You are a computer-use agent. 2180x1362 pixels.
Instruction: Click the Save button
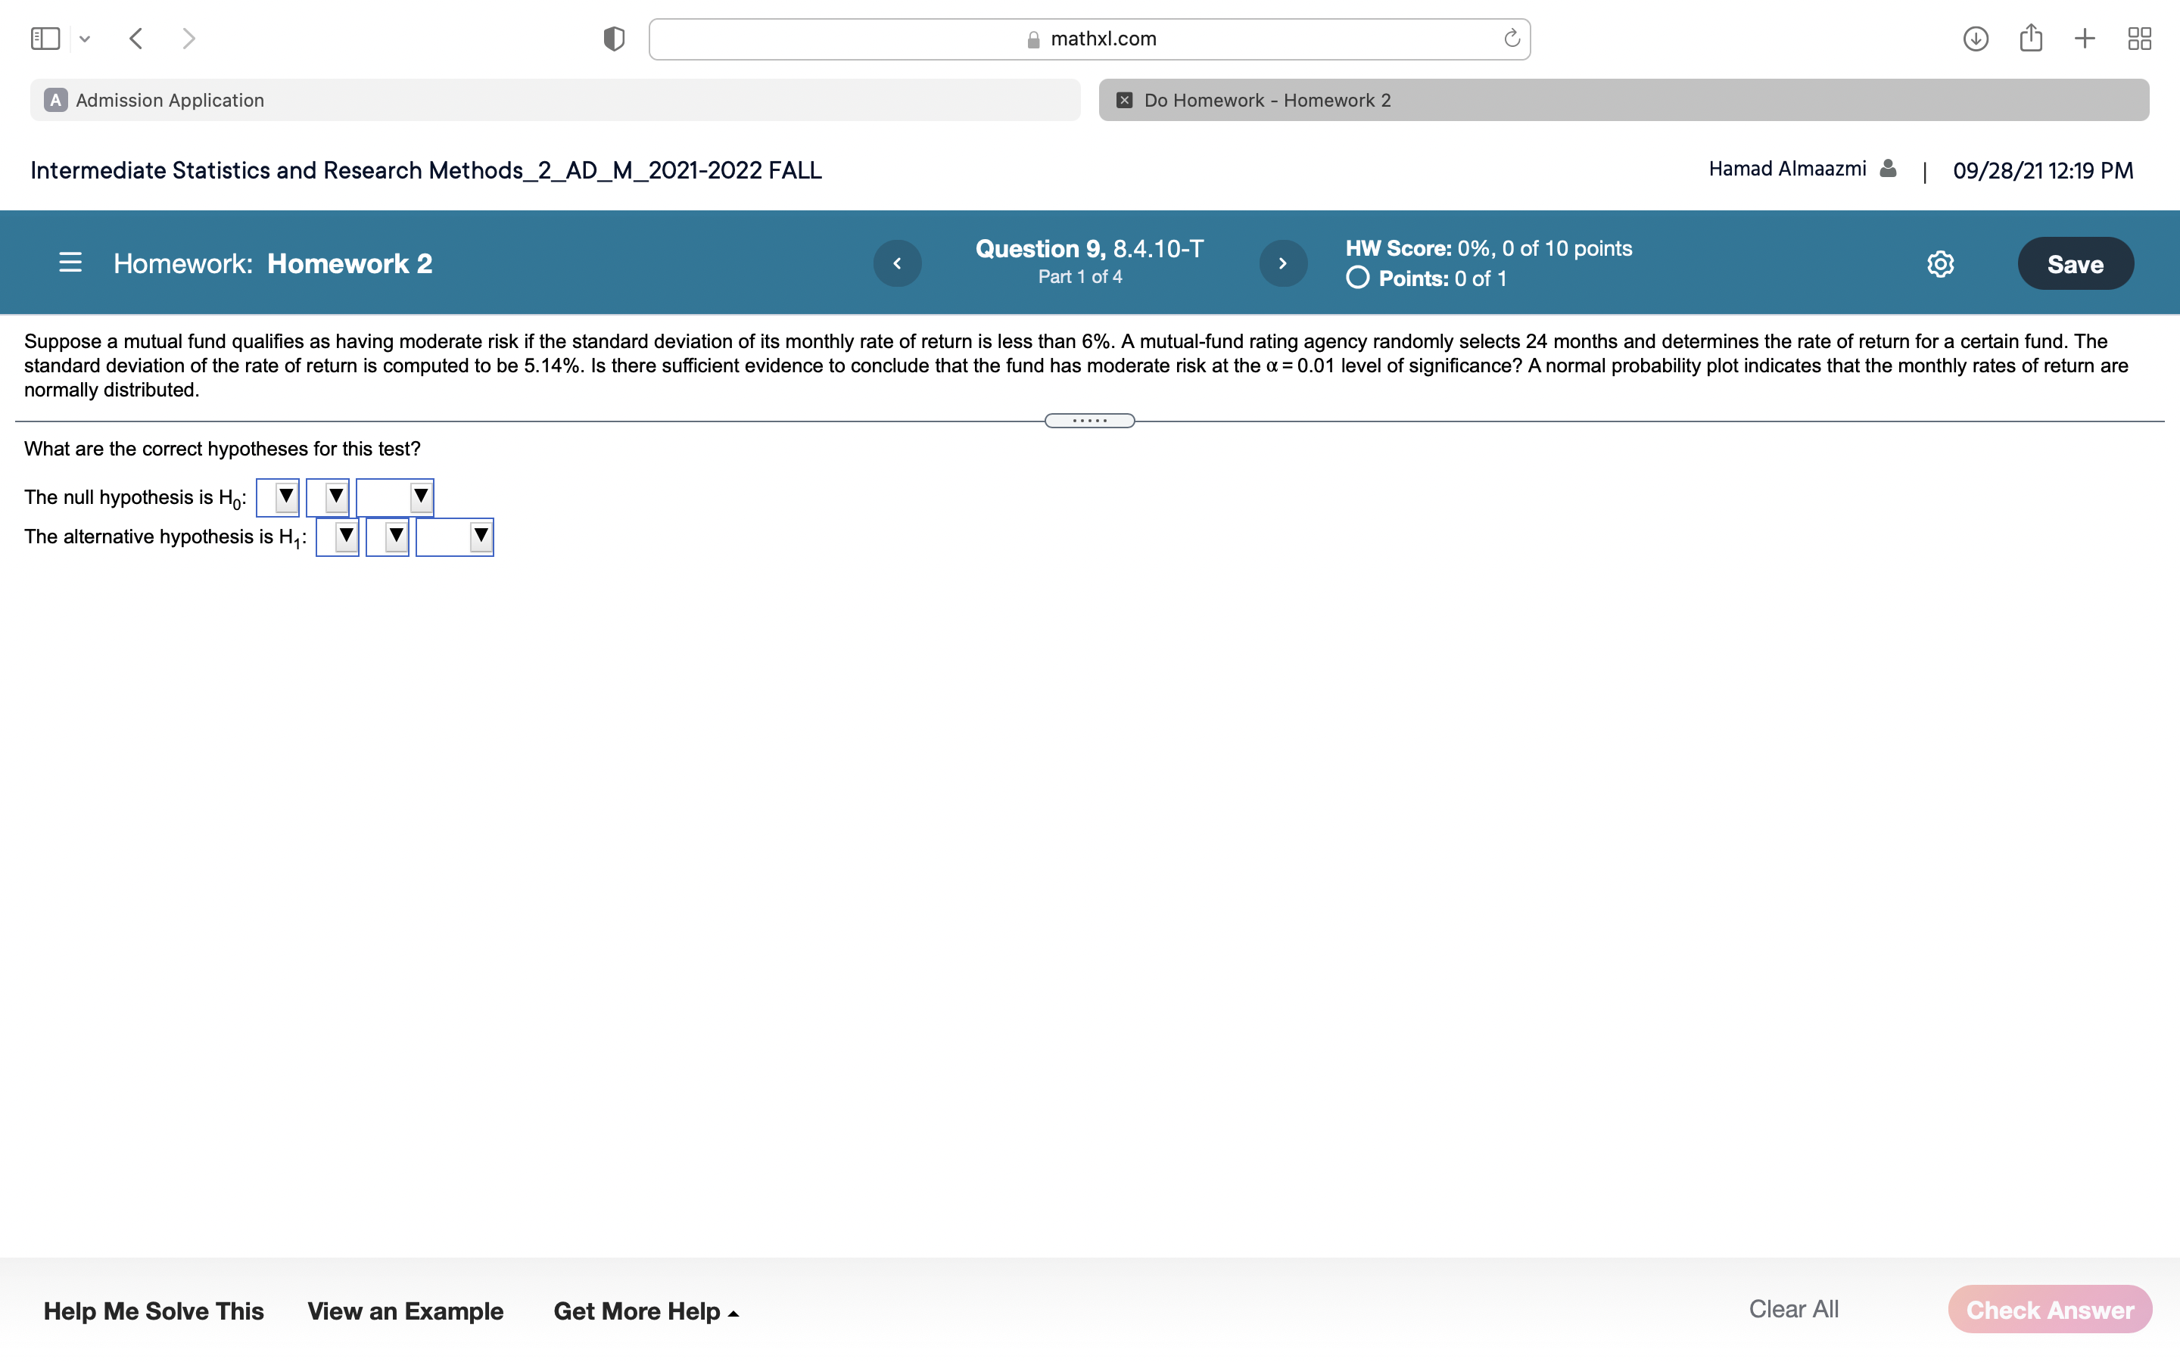[2075, 264]
